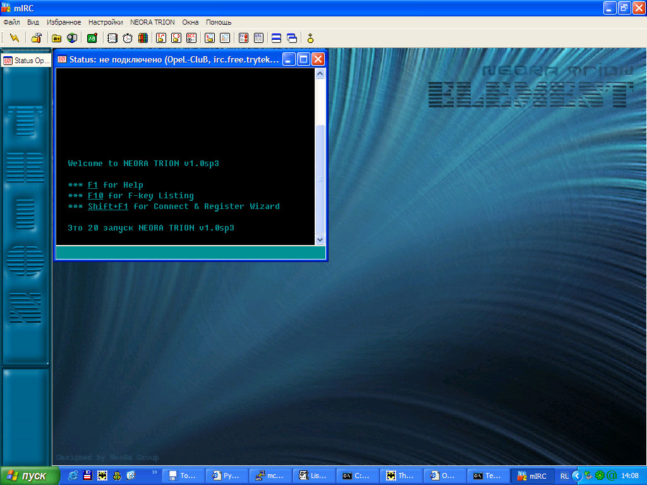The image size is (647, 485).
Task: Open the channels folder icon (#+)
Action: pyautogui.click(x=56, y=39)
